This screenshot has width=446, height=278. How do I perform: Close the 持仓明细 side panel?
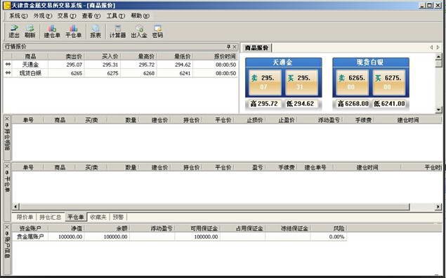coord(7,118)
